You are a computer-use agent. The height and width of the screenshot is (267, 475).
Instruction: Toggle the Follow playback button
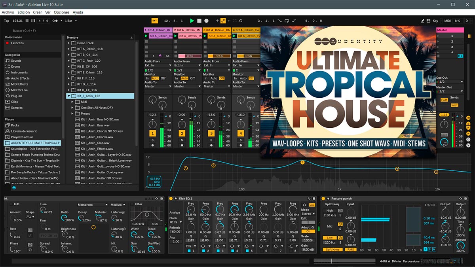point(154,21)
